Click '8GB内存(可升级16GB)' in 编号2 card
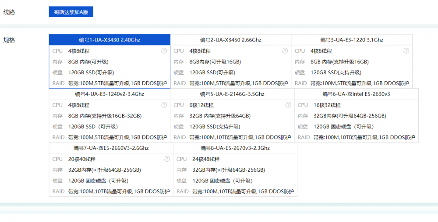This screenshot has height=222, width=438. click(x=215, y=62)
